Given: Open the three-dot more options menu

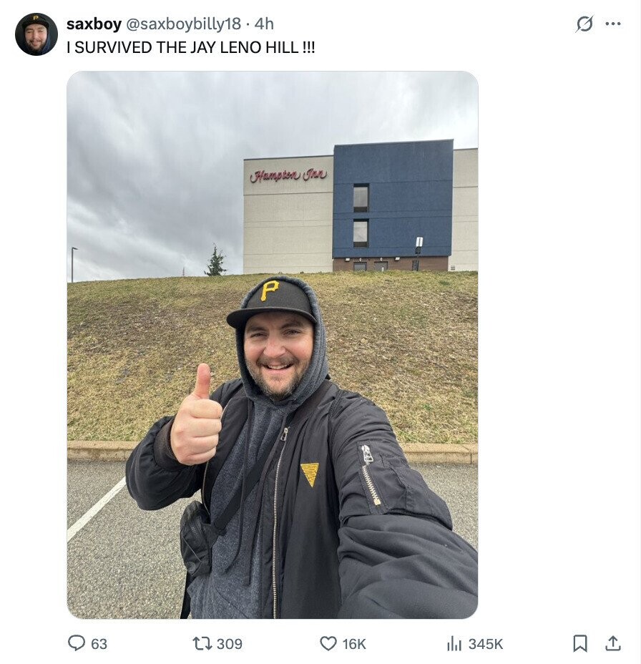Looking at the screenshot, I should coord(613,24).
